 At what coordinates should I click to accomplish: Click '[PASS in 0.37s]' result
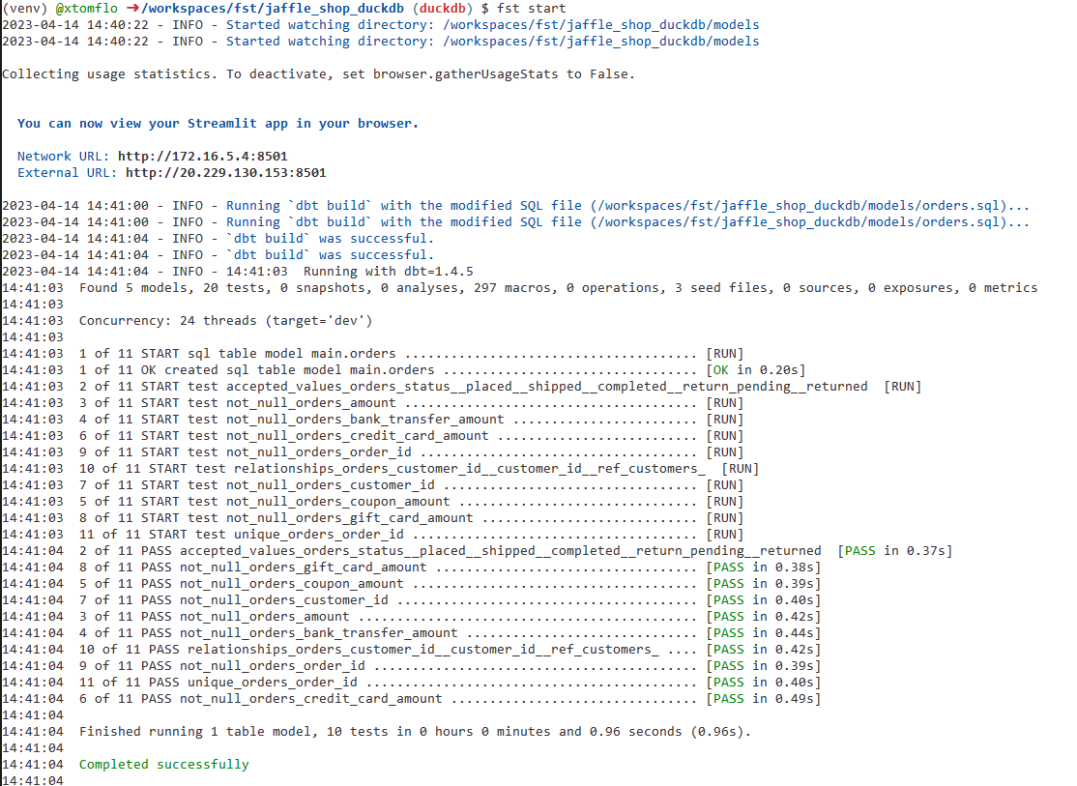(895, 550)
